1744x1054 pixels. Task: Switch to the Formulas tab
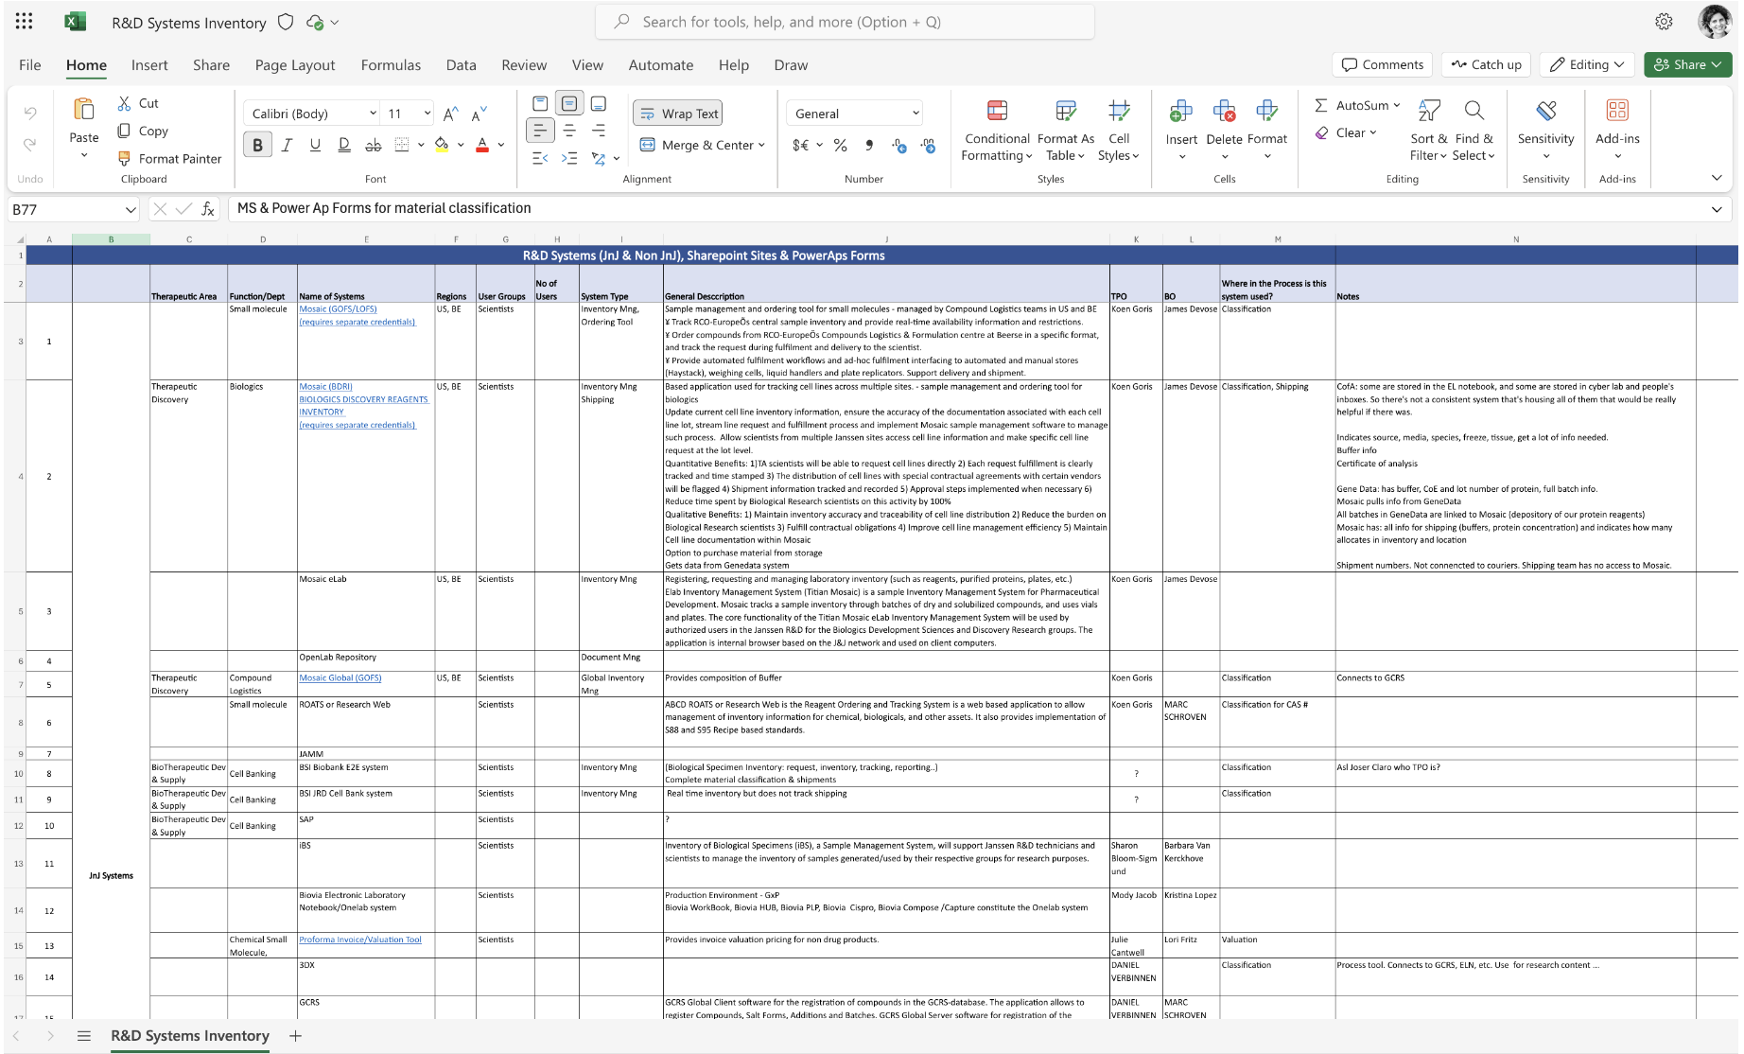(391, 64)
